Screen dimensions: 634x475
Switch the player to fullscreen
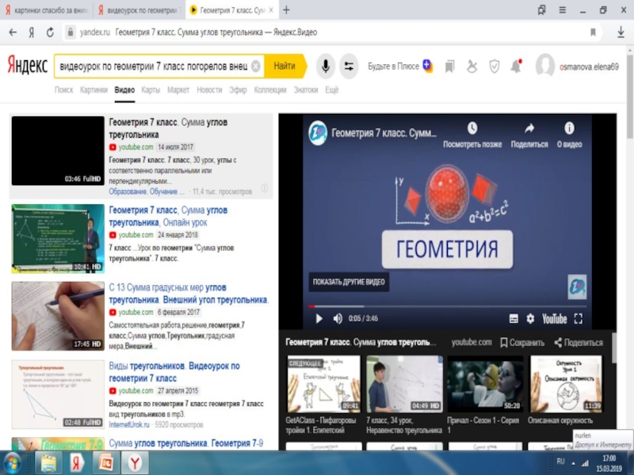(x=579, y=319)
